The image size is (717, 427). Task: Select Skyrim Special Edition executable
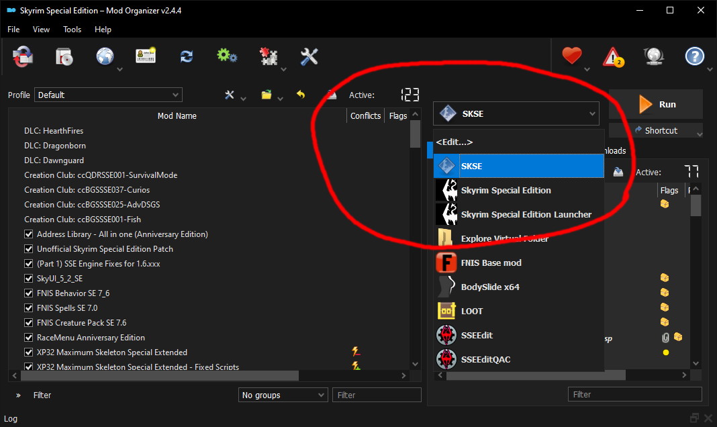[518, 190]
